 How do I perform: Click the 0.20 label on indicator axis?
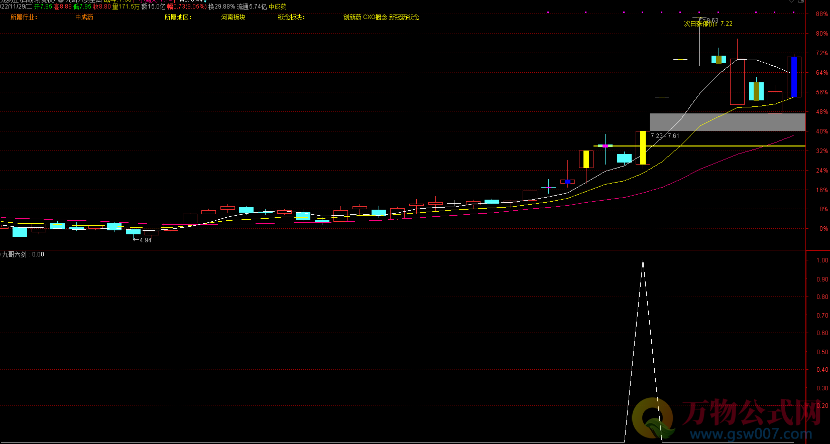tap(822, 406)
